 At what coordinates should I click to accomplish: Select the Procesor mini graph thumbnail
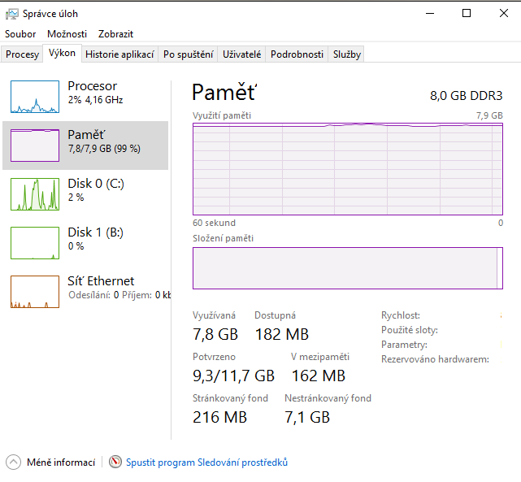pos(35,97)
